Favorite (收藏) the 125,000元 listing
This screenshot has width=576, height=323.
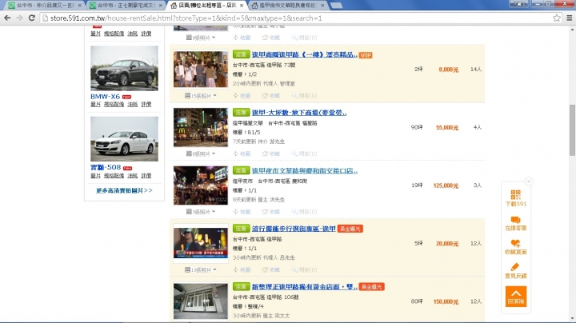[x=271, y=212]
